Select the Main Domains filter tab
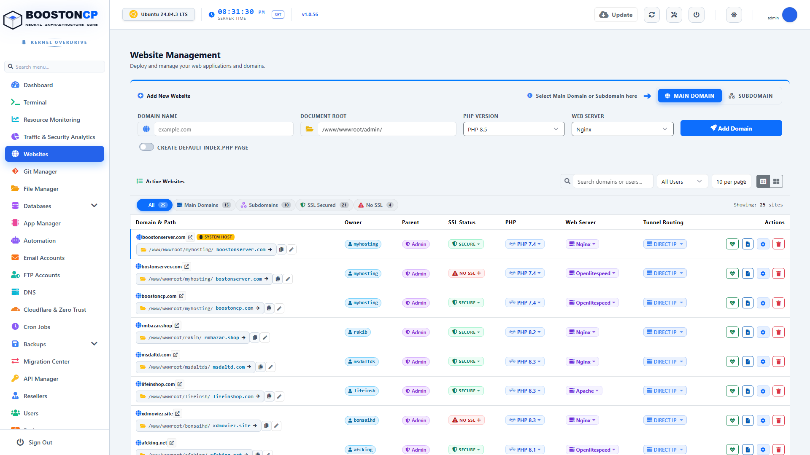Viewport: 810px width, 455px height. click(x=204, y=205)
